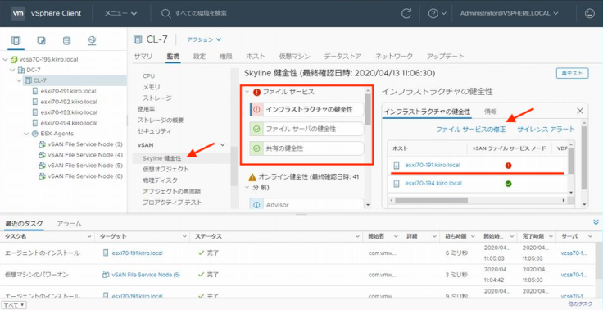
Task: Click host icon in esxi70-191 health table row
Action: pos(397,166)
